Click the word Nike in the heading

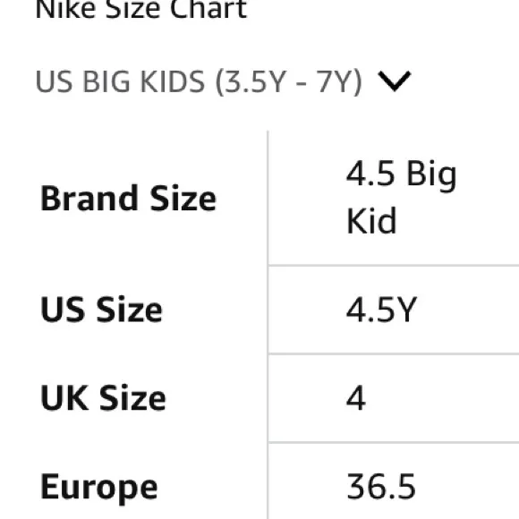(x=65, y=9)
